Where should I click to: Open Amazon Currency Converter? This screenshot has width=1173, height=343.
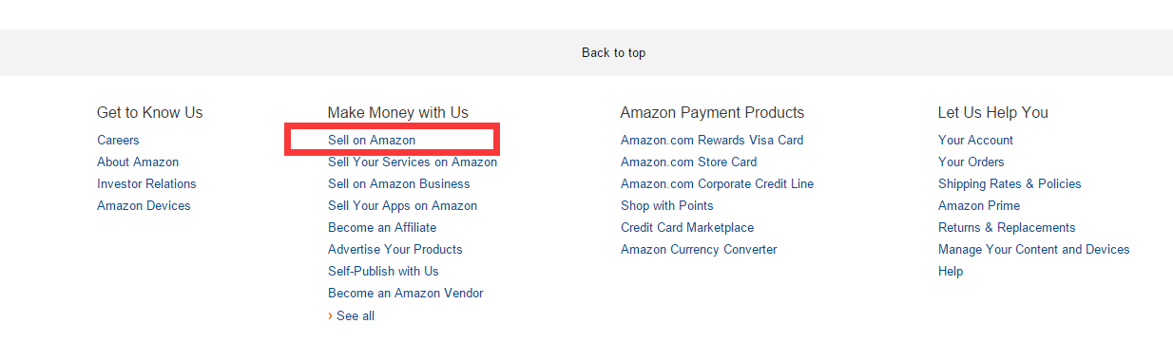point(699,249)
